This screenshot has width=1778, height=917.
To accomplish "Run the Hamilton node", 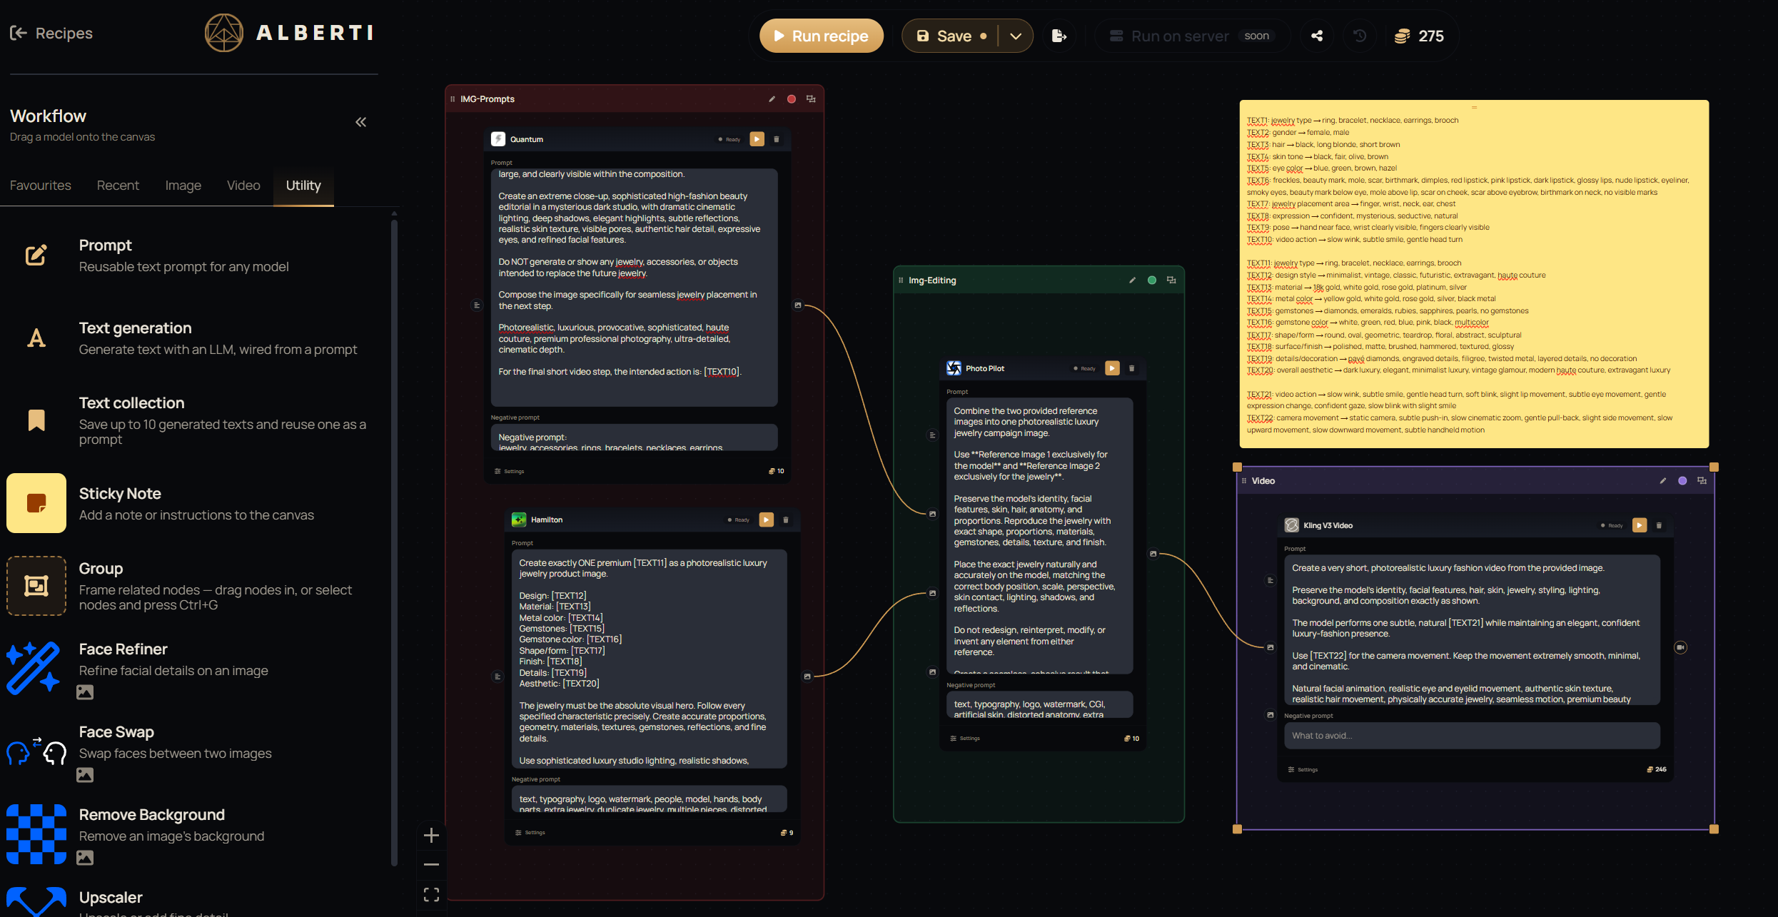I will pyautogui.click(x=767, y=520).
